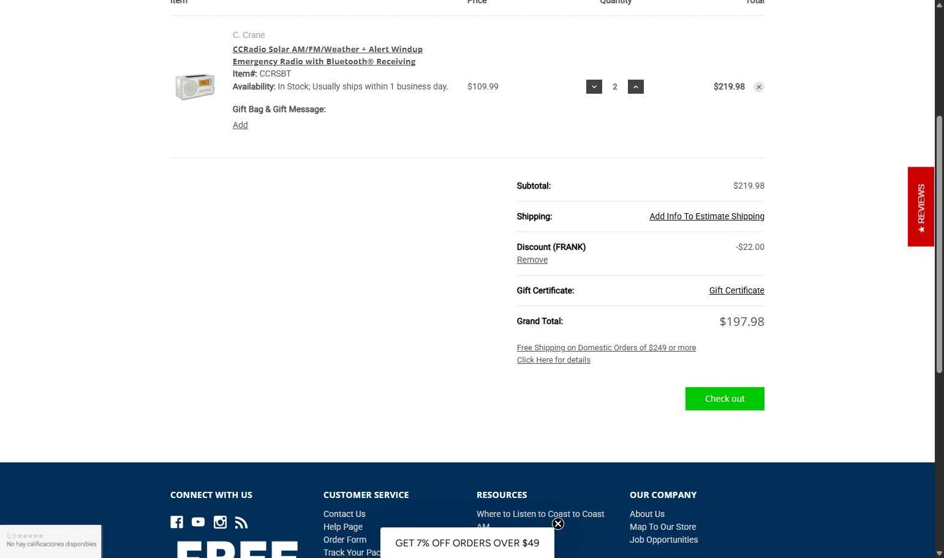Click Add Info To Estimate Shipping
Viewport: 944px width, 558px height.
707,216
